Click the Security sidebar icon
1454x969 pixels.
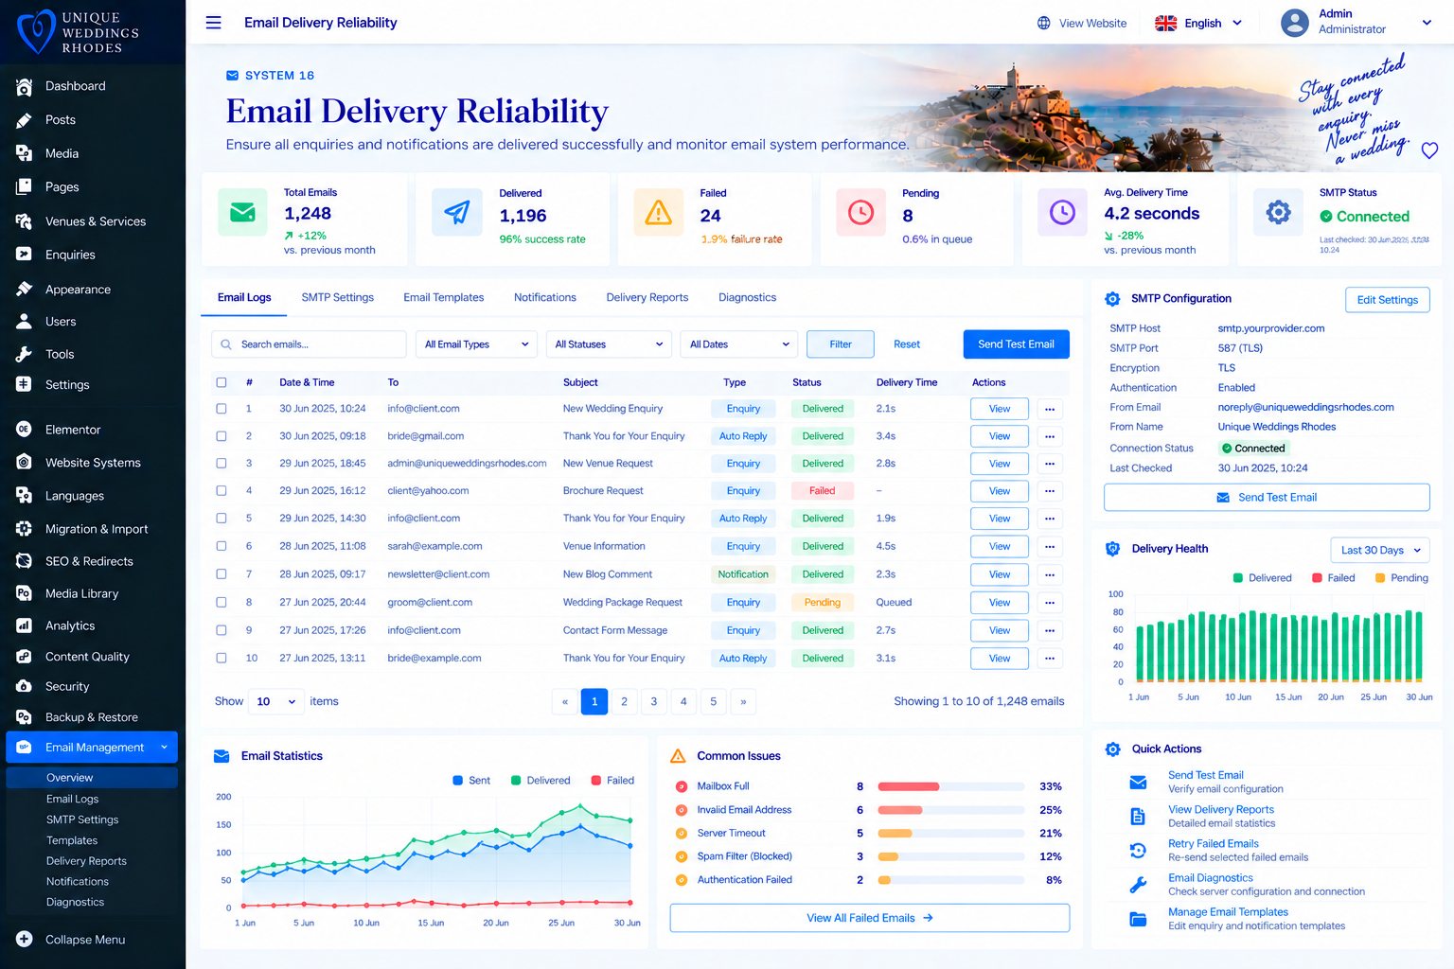(x=25, y=686)
